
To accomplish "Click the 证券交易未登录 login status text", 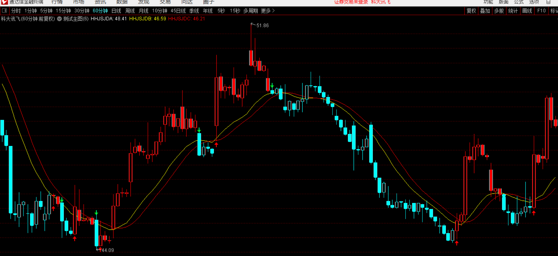I will tap(351, 2).
